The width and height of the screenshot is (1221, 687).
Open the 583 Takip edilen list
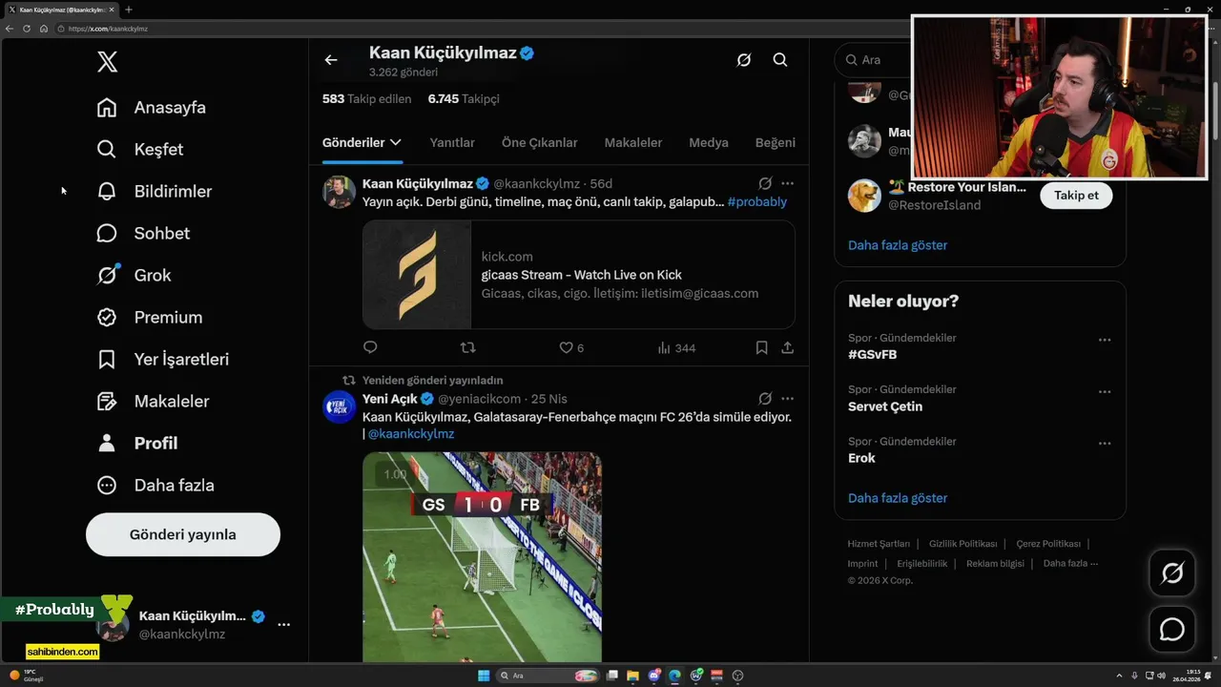coord(367,99)
